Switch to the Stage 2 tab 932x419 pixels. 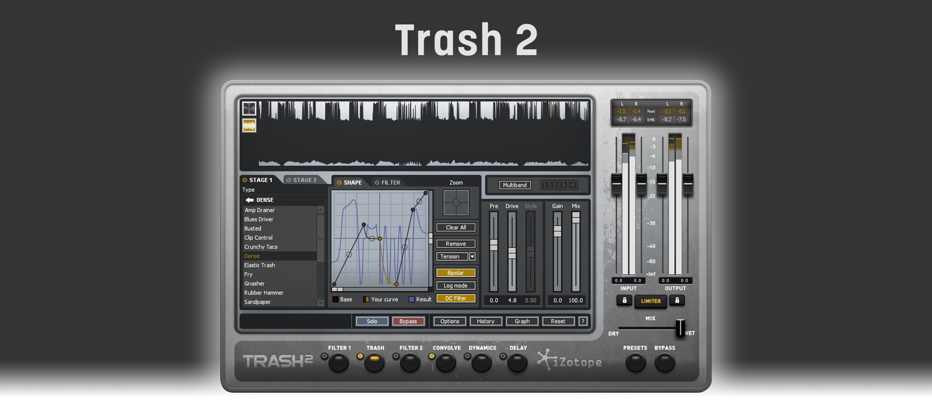(x=304, y=180)
